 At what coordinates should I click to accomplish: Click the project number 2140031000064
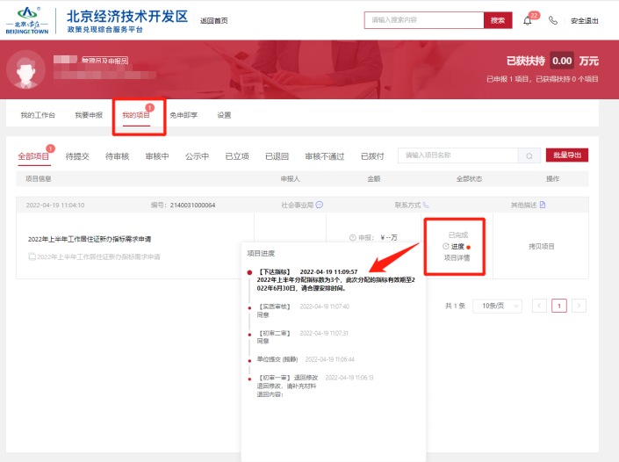[x=192, y=205]
